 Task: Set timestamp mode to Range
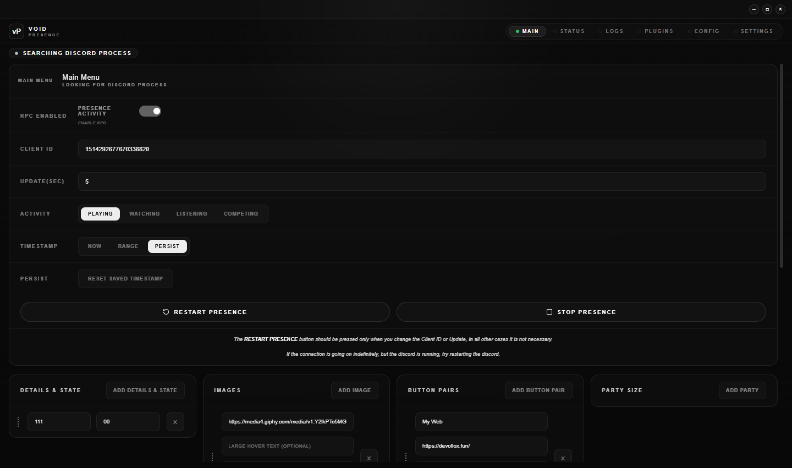coord(128,246)
